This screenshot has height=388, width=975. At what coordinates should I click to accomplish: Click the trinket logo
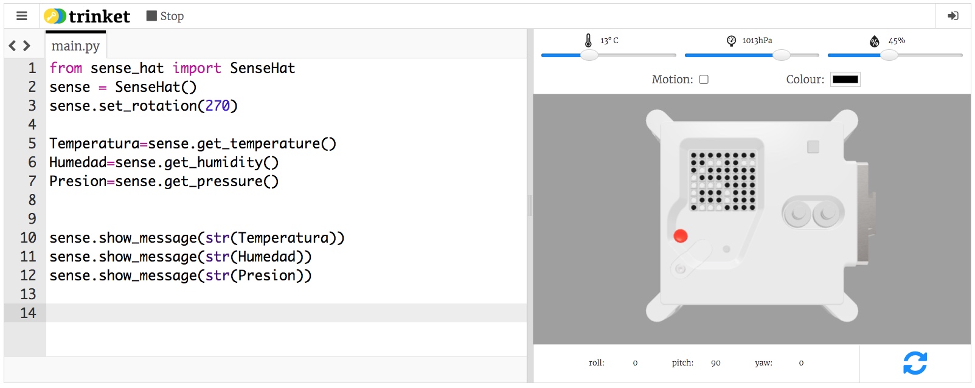point(88,16)
